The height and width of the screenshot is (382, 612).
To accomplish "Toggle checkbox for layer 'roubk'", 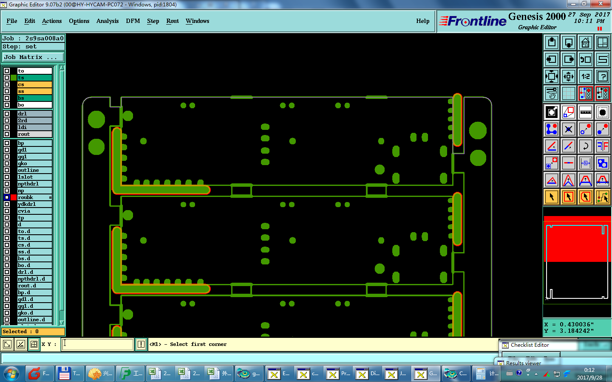I will point(7,197).
